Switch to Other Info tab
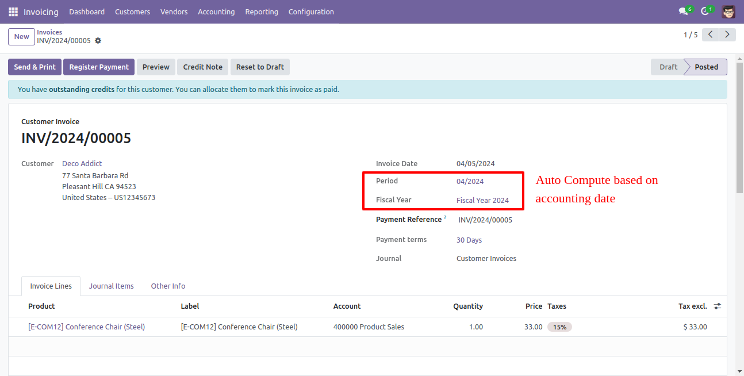 [x=168, y=286]
